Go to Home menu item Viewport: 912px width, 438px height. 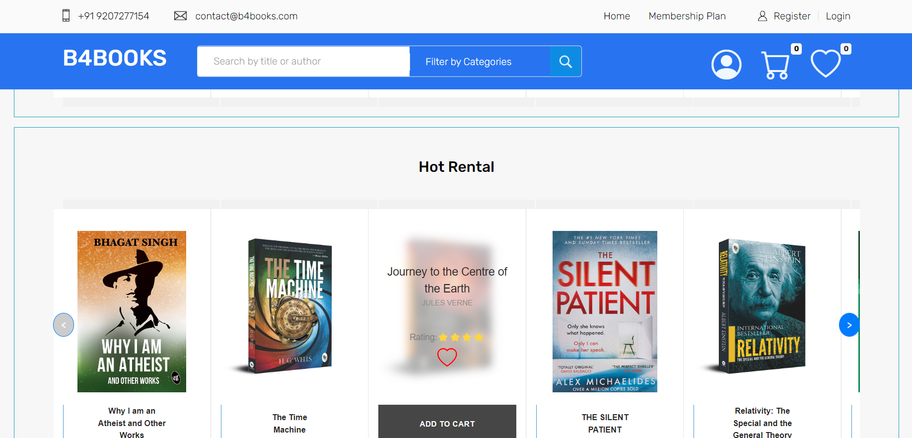point(617,16)
